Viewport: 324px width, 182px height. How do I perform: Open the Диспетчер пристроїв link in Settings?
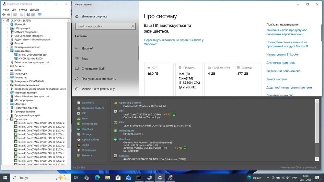[281, 63]
